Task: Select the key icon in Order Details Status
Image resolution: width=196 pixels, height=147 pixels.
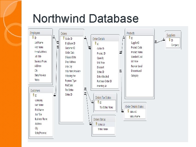Action: point(128,111)
